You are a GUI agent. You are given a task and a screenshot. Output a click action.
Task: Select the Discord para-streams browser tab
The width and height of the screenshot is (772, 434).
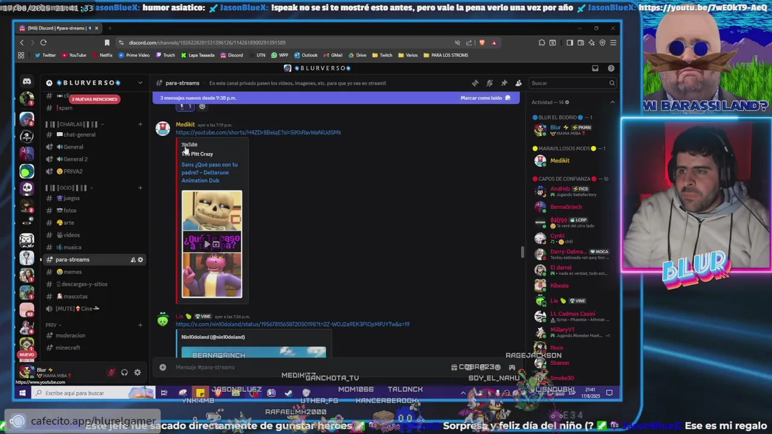coord(58,28)
